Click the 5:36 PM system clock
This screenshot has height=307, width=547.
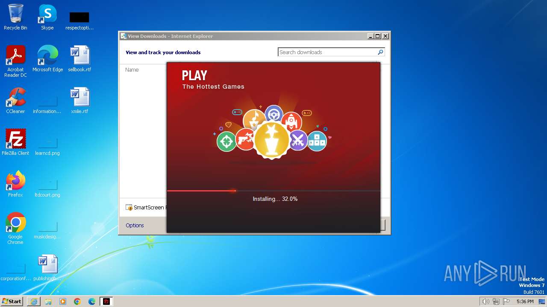pyautogui.click(x=525, y=301)
